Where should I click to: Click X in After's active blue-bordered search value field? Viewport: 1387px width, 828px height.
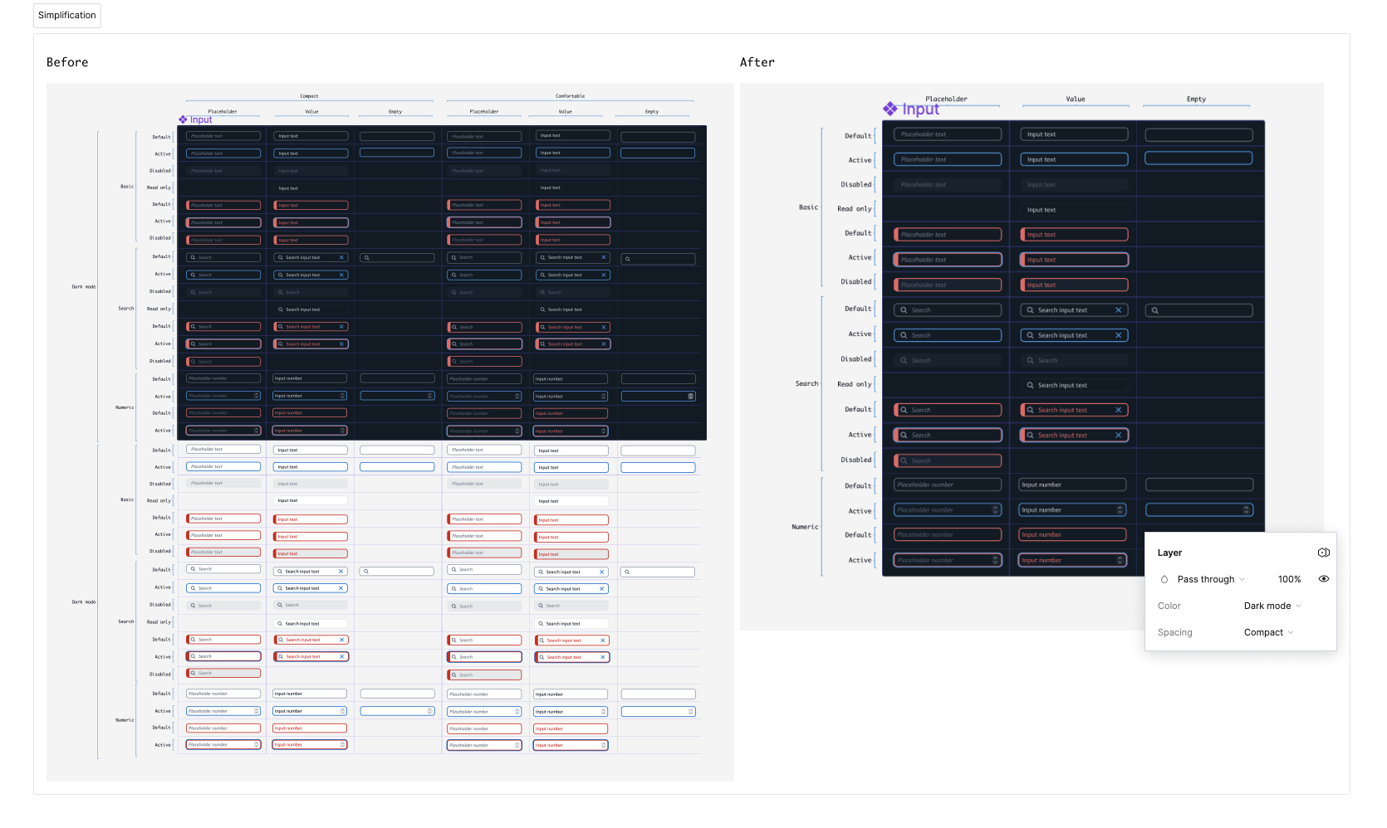1118,335
